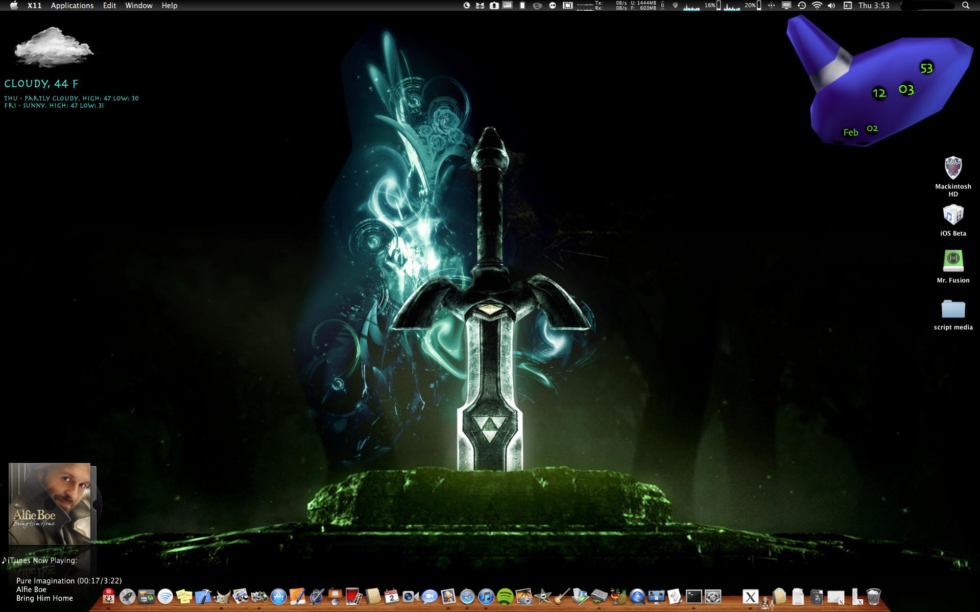Open System Preferences in Dock
The height and width of the screenshot is (612, 980).
712,596
